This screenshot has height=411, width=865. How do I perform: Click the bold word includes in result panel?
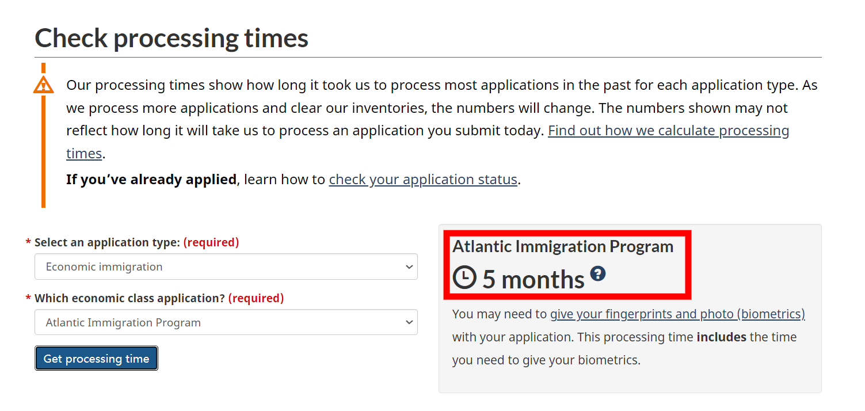coord(721,337)
